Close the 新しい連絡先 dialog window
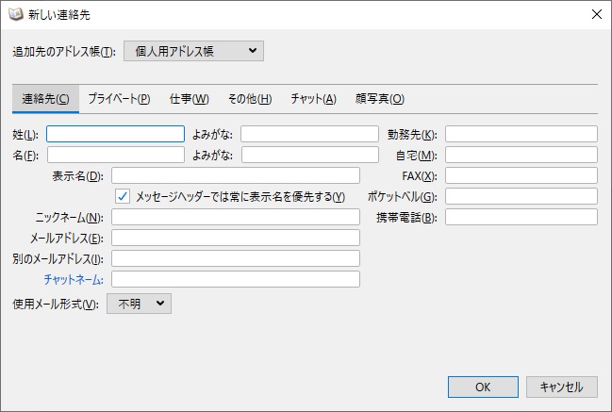The width and height of the screenshot is (612, 412). pyautogui.click(x=595, y=14)
